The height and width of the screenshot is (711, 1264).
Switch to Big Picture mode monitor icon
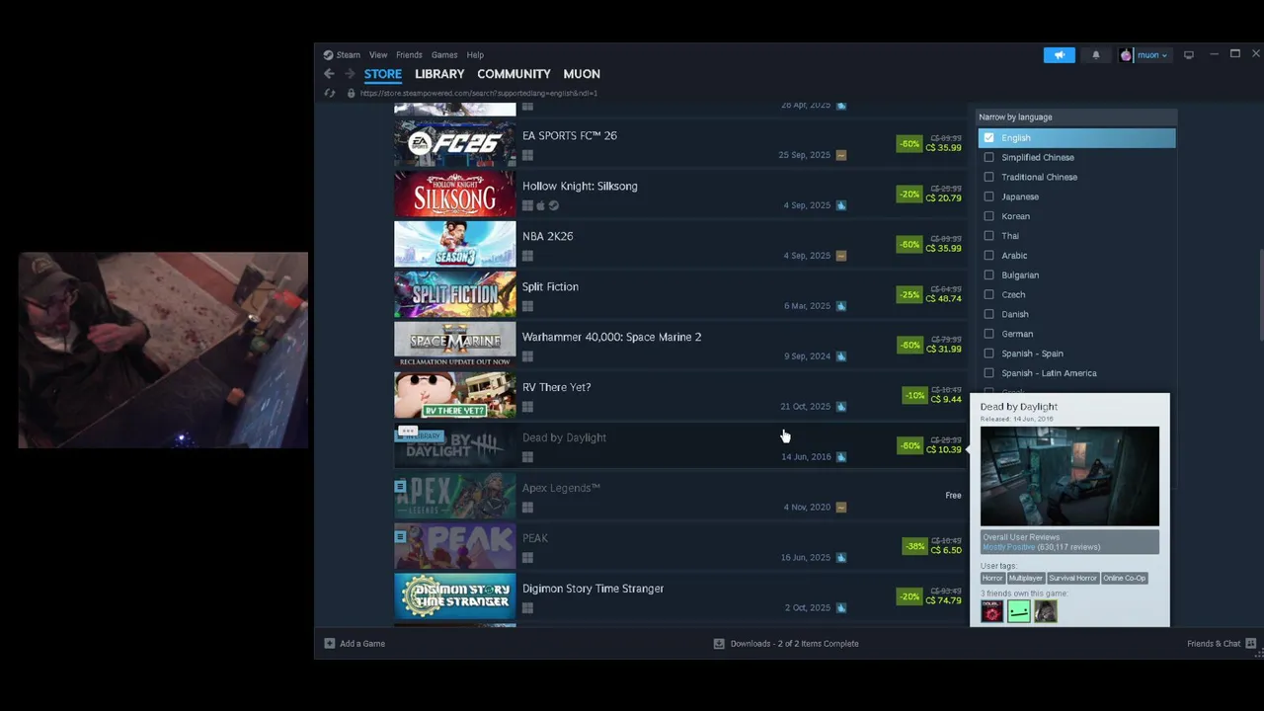[1189, 55]
